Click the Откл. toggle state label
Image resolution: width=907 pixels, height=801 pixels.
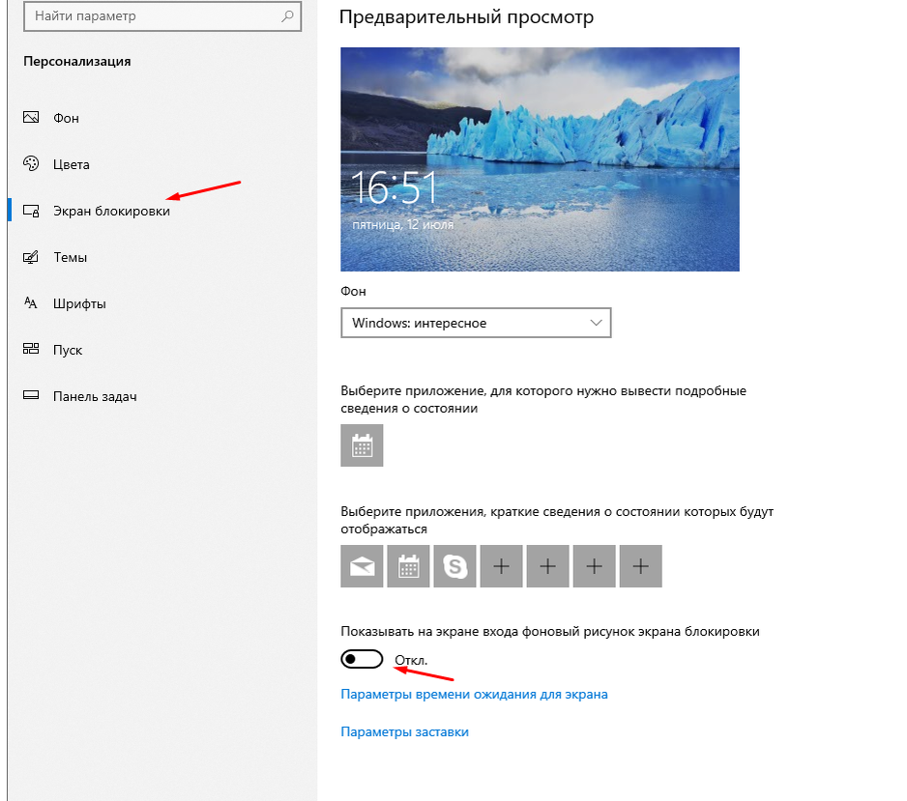(411, 660)
